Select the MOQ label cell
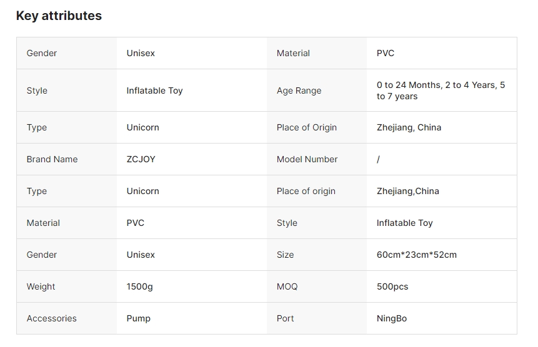This screenshot has width=538, height=347. point(287,286)
